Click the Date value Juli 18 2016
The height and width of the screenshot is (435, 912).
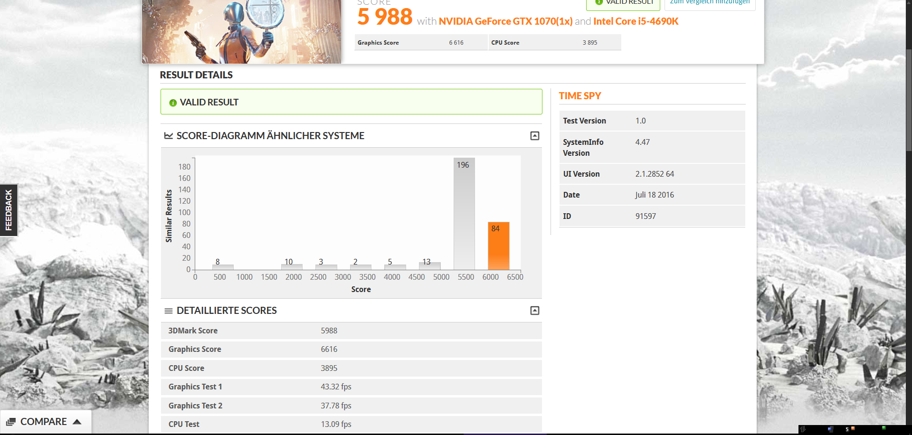(655, 195)
